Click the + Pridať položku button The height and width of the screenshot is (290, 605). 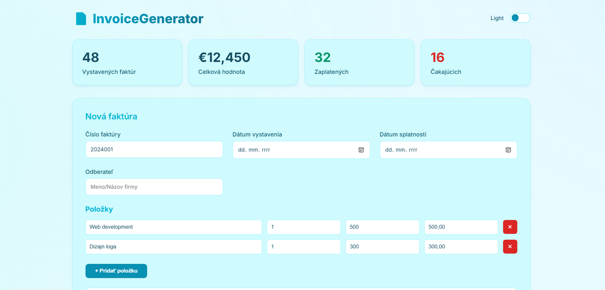116,271
